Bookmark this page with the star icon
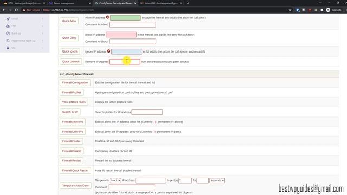This screenshot has width=347, height=195. [290, 10]
